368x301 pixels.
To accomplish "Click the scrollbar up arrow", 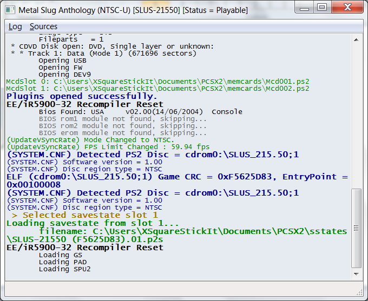I will [x=356, y=40].
